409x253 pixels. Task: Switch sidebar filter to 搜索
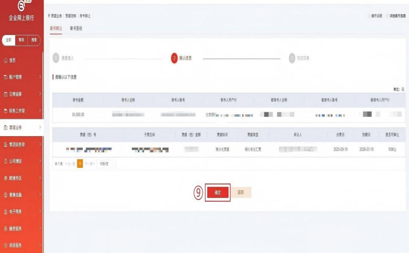tap(34, 40)
